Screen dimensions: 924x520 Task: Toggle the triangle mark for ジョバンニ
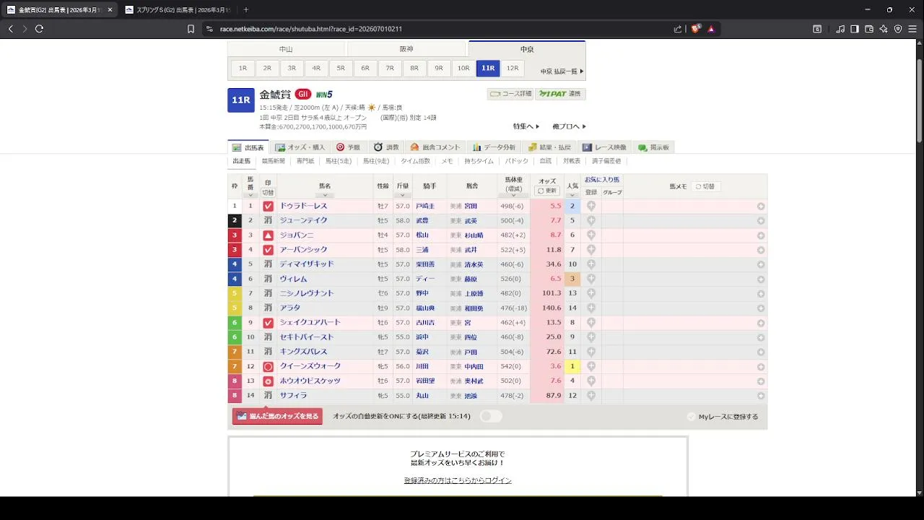coord(268,235)
